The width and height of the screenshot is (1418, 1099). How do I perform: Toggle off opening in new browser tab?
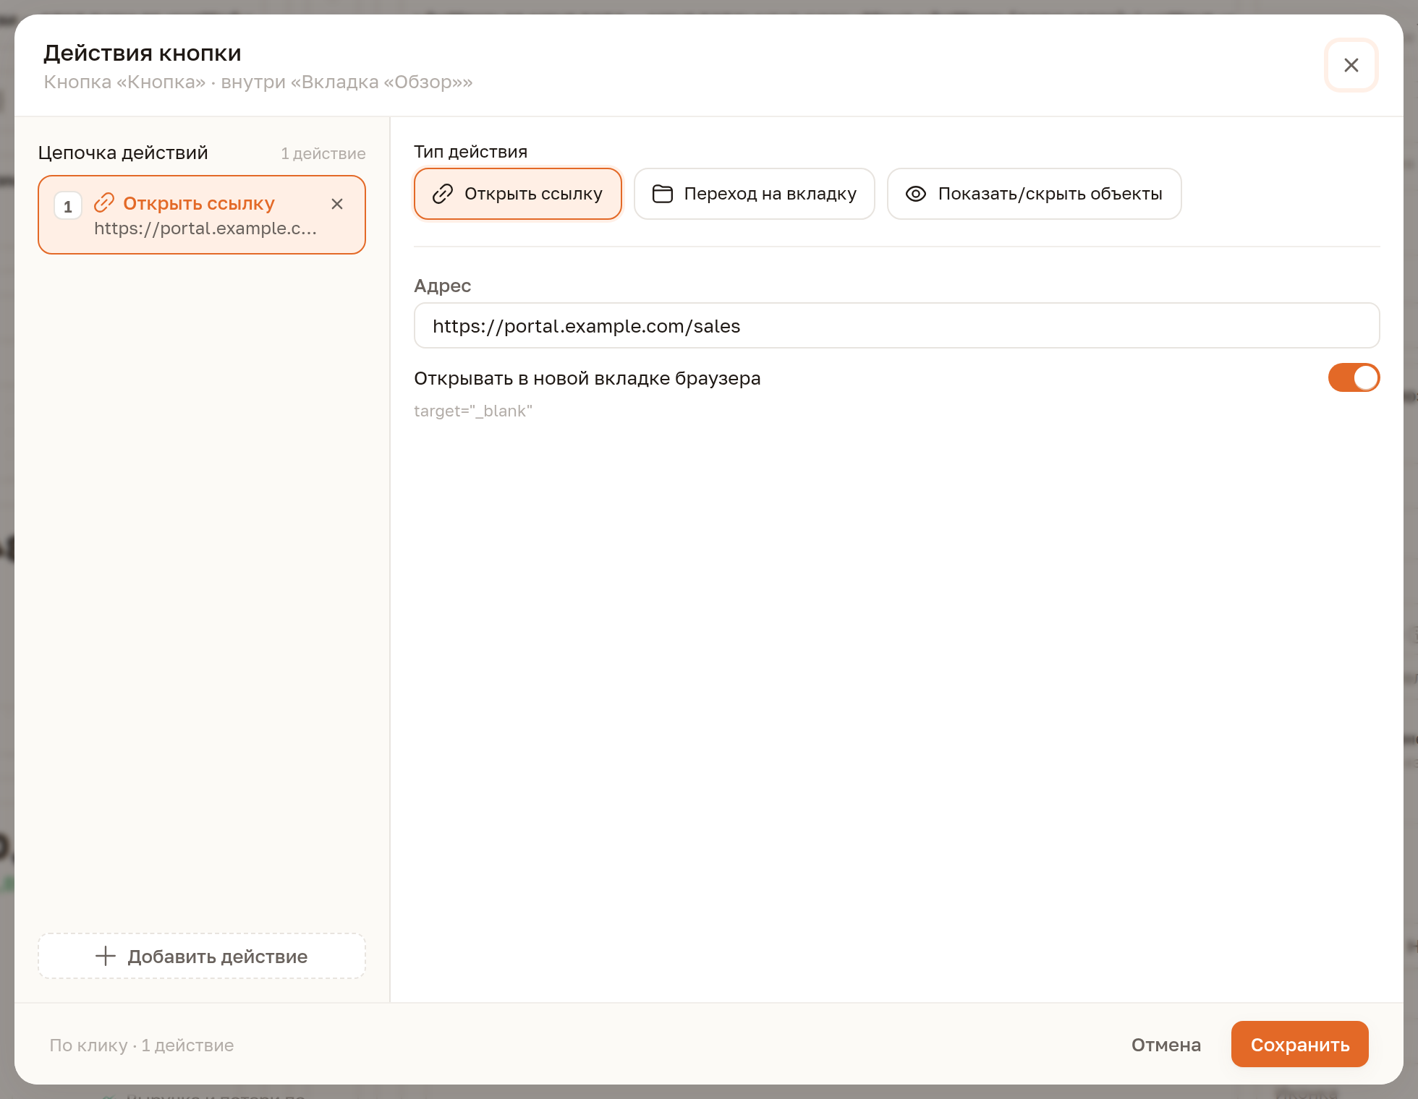tap(1354, 377)
